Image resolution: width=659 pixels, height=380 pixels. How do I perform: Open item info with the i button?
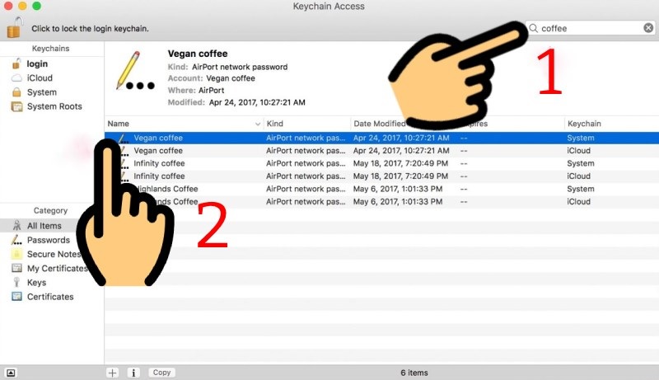coord(133,373)
